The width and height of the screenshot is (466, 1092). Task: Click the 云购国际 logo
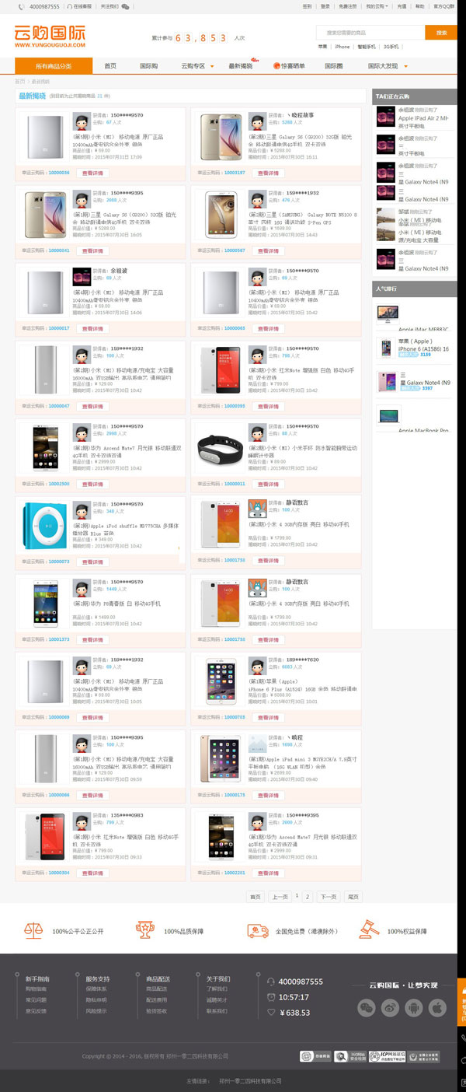49,37
